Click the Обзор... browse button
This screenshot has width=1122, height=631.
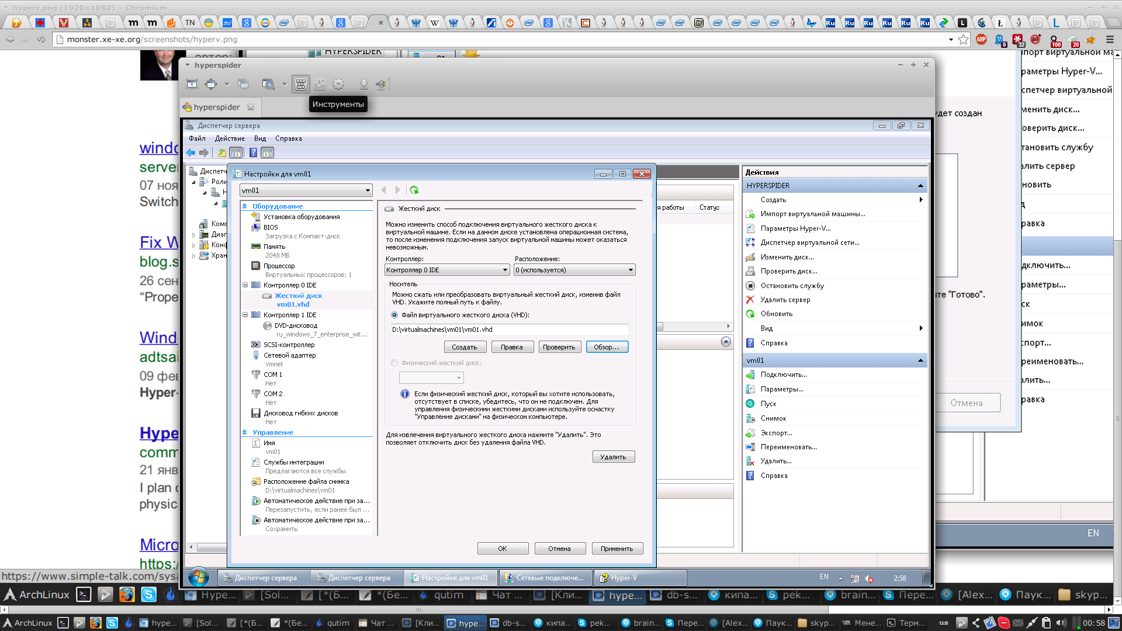pyautogui.click(x=607, y=347)
